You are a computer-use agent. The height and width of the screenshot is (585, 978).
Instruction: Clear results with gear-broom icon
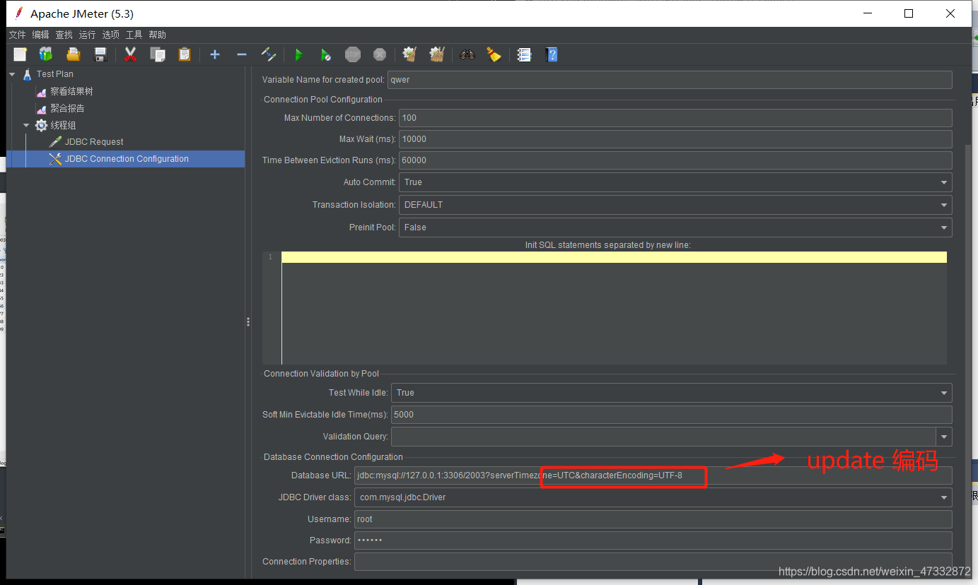click(x=409, y=54)
